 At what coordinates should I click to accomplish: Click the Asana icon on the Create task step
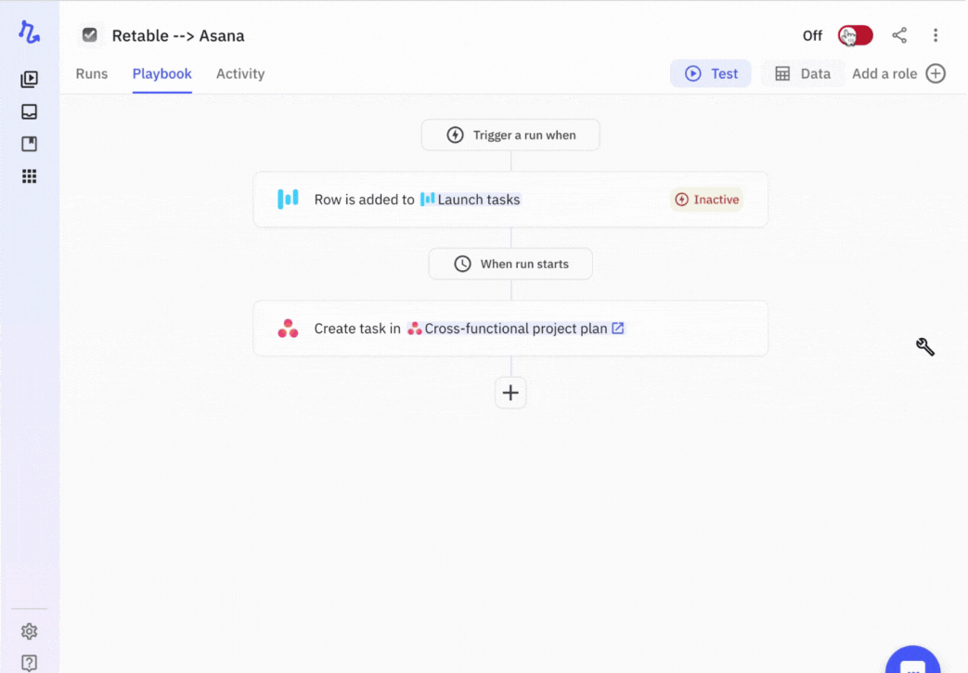tap(289, 328)
